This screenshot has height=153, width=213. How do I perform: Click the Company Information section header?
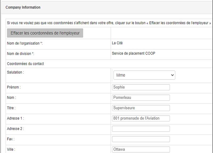click(23, 7)
